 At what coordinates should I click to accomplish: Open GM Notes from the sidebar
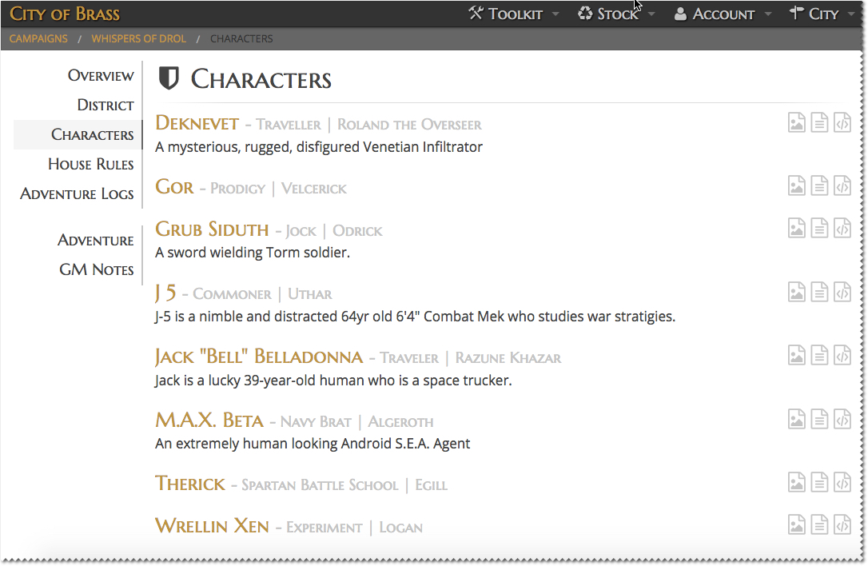[x=96, y=270]
